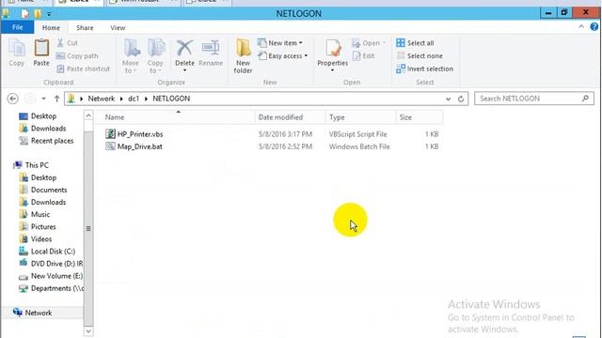Open recent locations dropdown arrow
The width and height of the screenshot is (602, 338).
(44, 99)
